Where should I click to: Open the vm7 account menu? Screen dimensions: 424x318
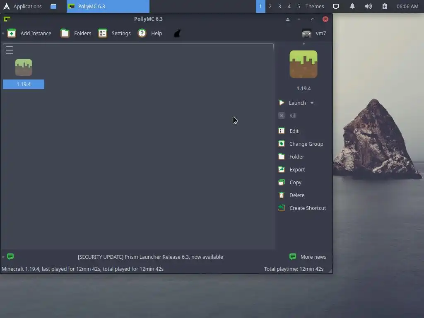[314, 33]
